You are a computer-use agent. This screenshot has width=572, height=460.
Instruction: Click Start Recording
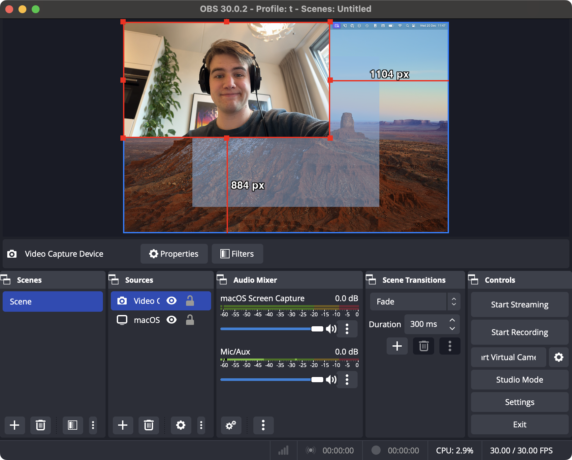520,332
